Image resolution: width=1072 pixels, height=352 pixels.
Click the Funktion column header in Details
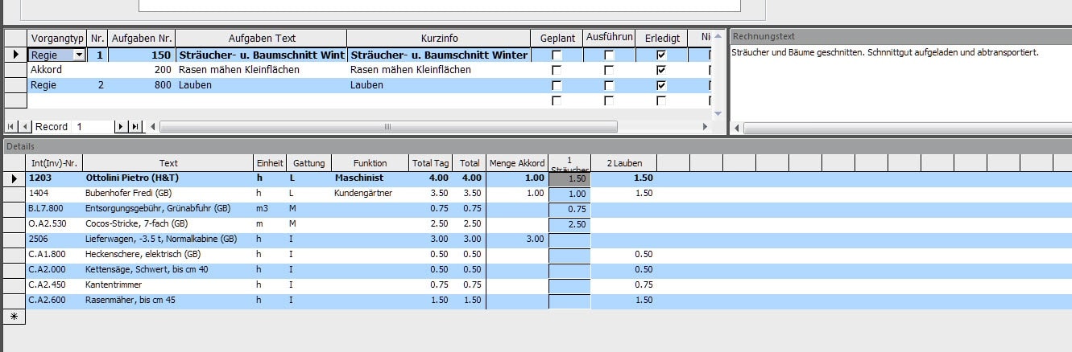pyautogui.click(x=370, y=163)
